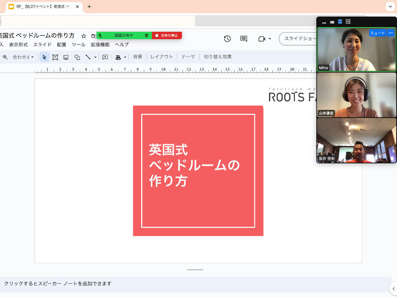Open the zoom level '合わせる' dropdown
The image size is (397, 298).
pos(23,57)
